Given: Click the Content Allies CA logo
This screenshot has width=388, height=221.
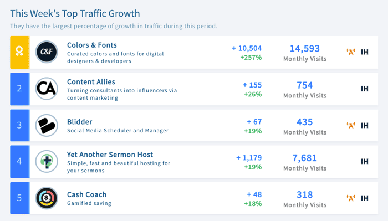Looking at the screenshot, I should 47,89.
